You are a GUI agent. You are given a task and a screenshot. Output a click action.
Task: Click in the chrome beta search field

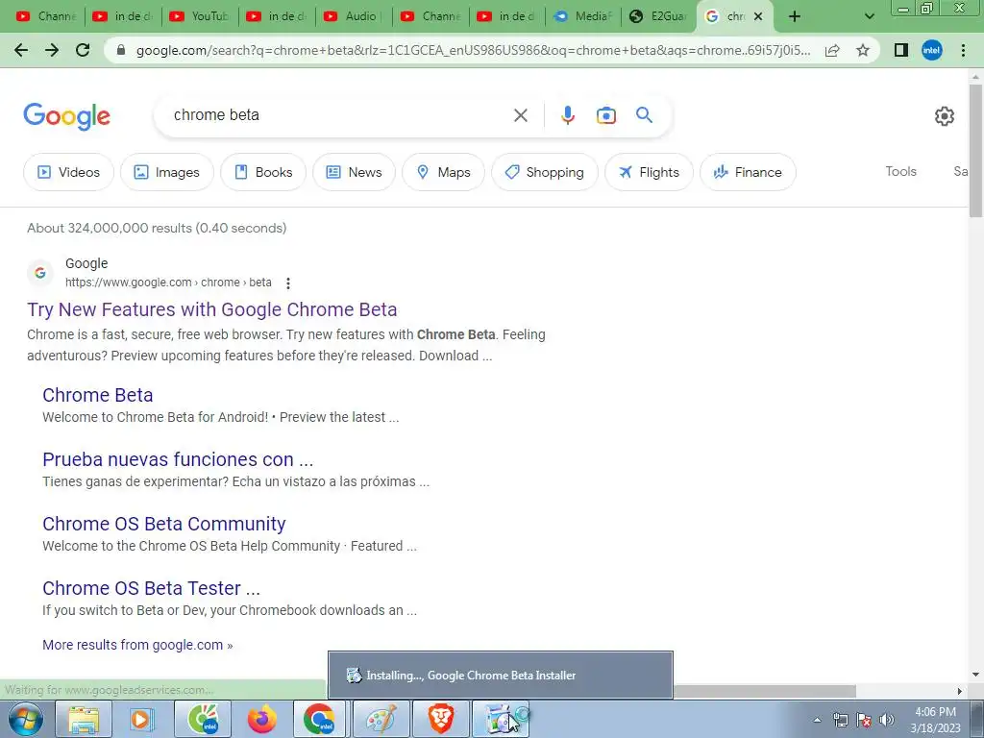(x=339, y=115)
